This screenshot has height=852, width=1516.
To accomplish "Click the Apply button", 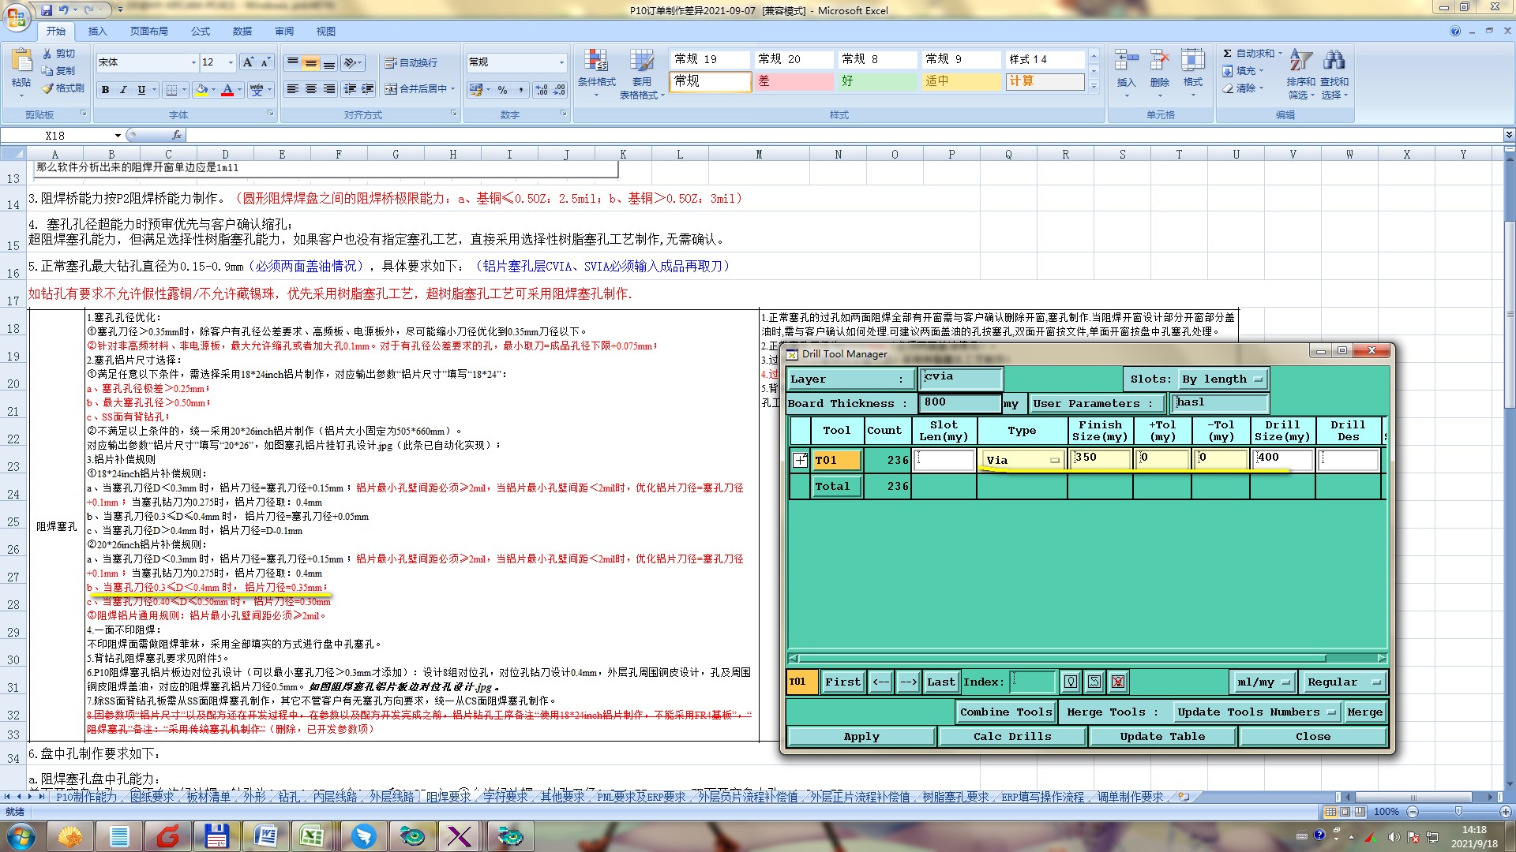I will point(861,736).
